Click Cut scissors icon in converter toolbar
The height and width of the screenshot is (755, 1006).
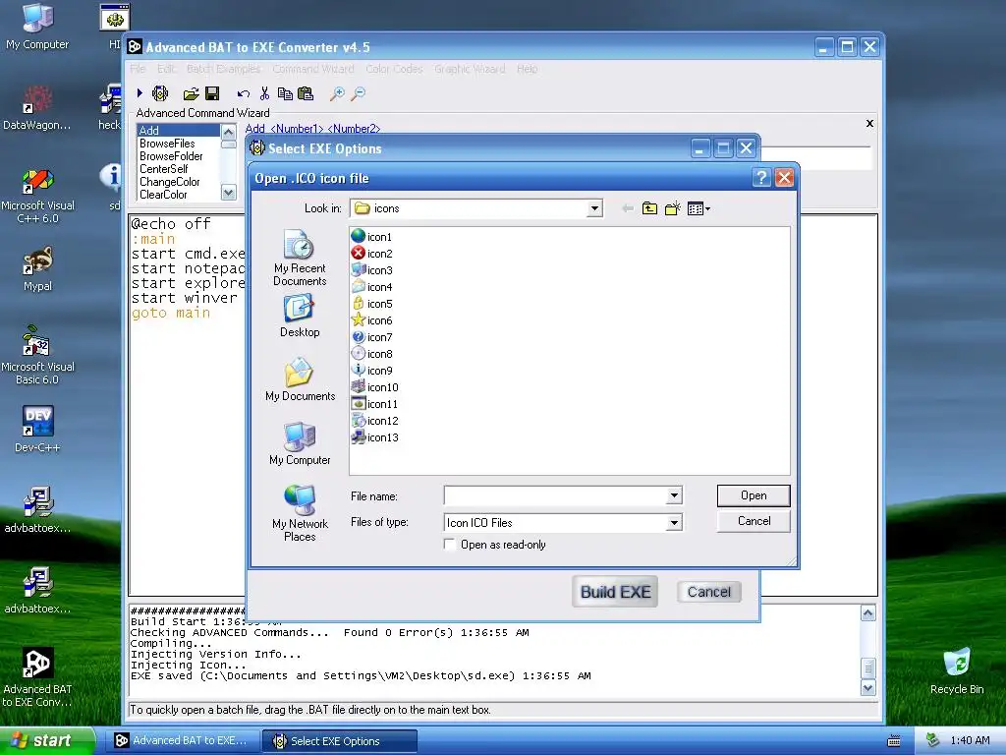pos(264,93)
